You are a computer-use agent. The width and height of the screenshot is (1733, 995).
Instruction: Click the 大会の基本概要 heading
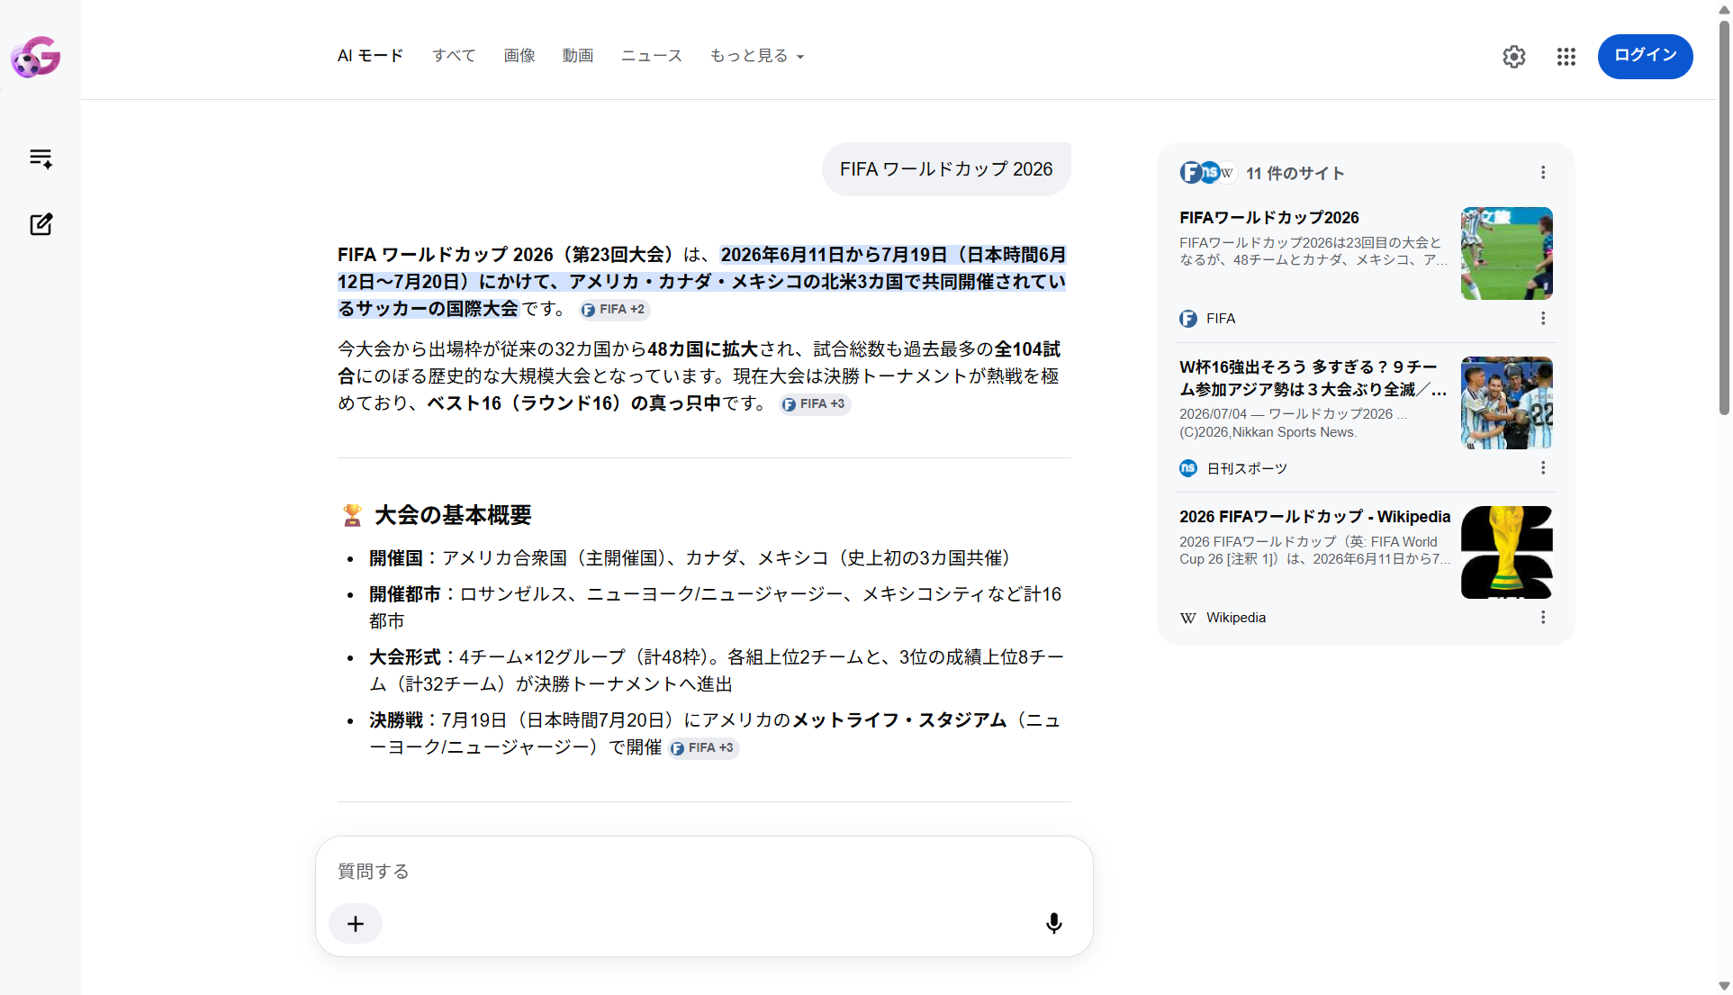point(453,515)
